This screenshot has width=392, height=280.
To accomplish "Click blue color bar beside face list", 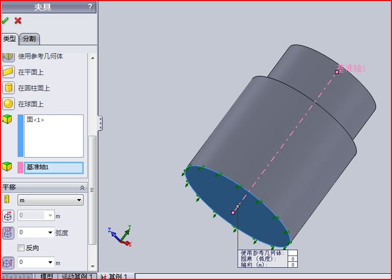I will click(20, 136).
